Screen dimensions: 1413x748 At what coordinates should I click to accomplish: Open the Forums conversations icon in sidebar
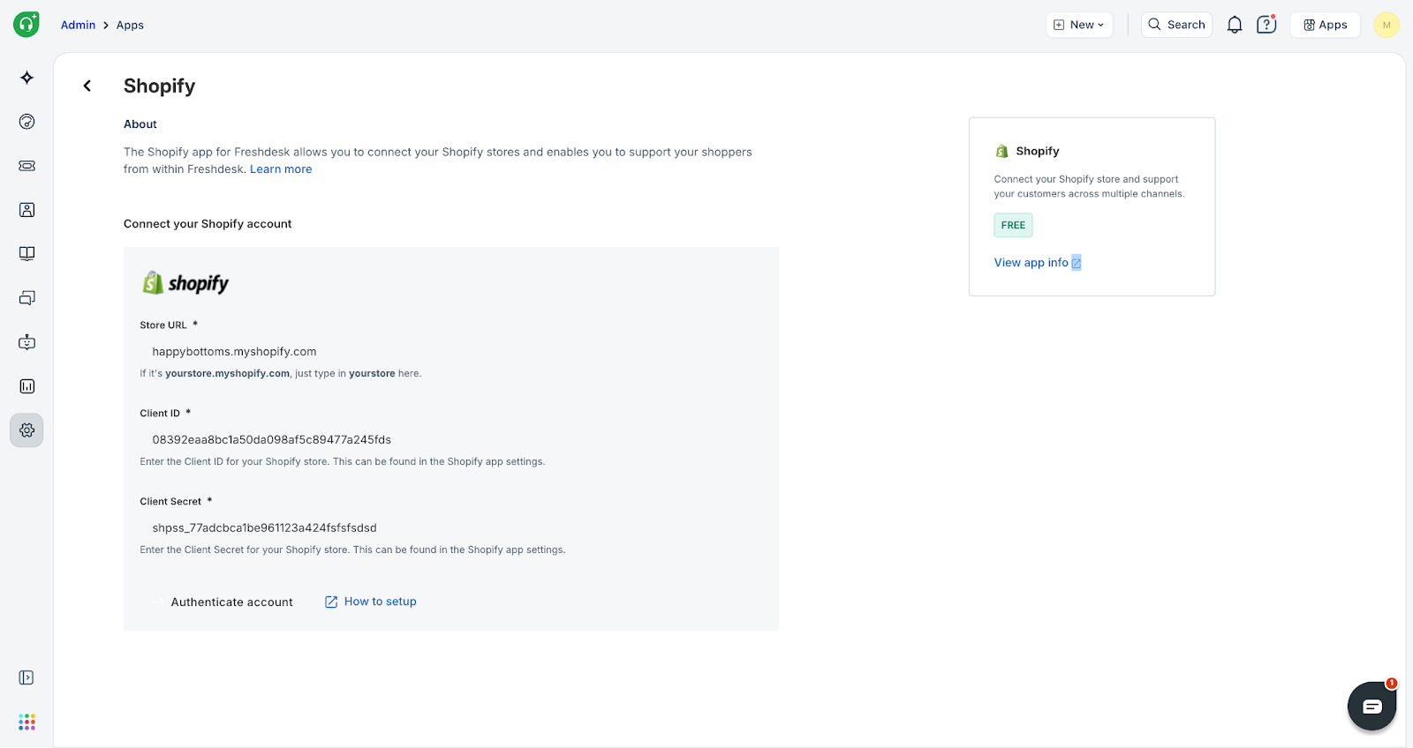pyautogui.click(x=27, y=298)
